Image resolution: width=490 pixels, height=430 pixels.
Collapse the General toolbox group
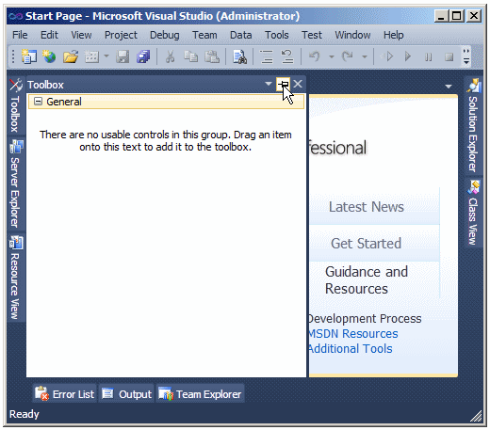pyautogui.click(x=38, y=102)
